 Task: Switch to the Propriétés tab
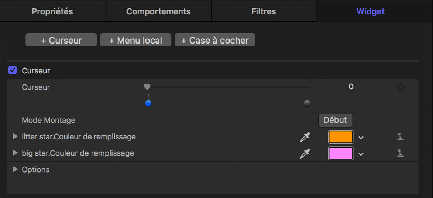(x=52, y=11)
